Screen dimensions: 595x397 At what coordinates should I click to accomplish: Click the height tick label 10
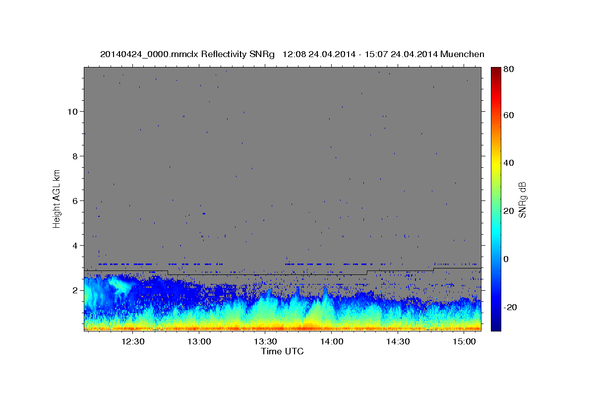click(x=72, y=111)
